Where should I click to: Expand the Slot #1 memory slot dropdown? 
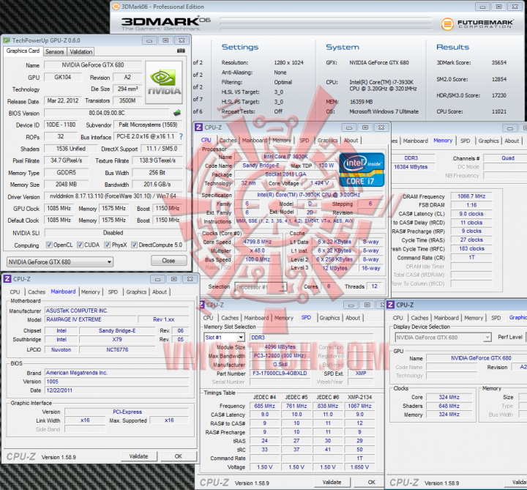(x=224, y=338)
